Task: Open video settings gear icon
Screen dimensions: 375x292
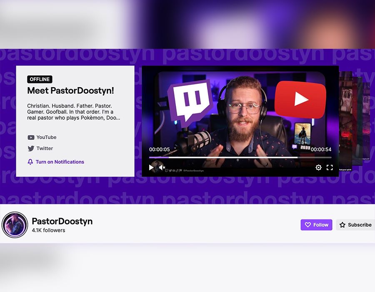Action: pos(318,167)
